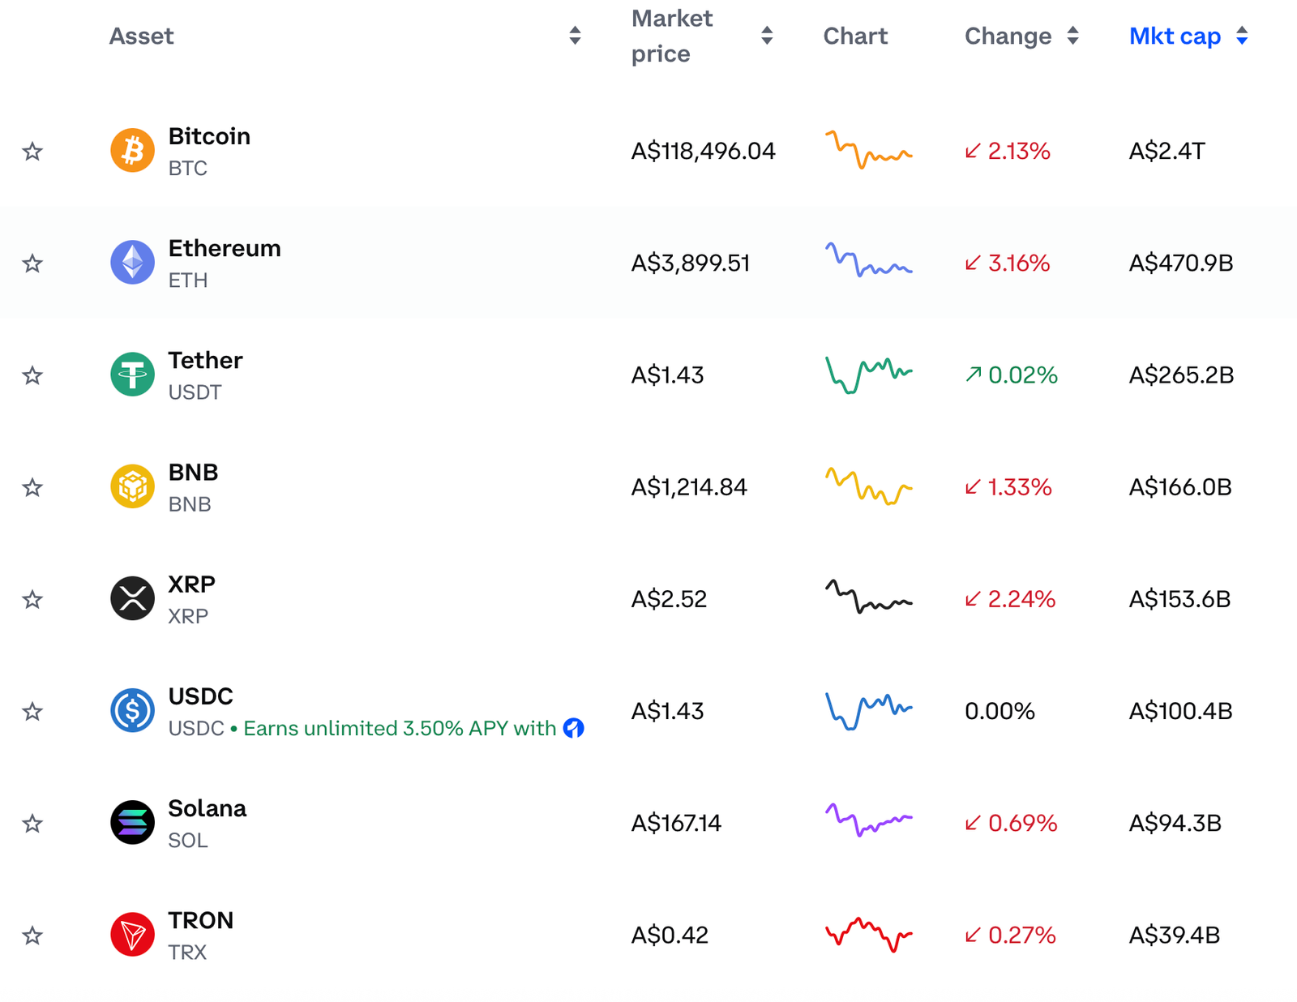Click the Change column header

pos(1006,36)
